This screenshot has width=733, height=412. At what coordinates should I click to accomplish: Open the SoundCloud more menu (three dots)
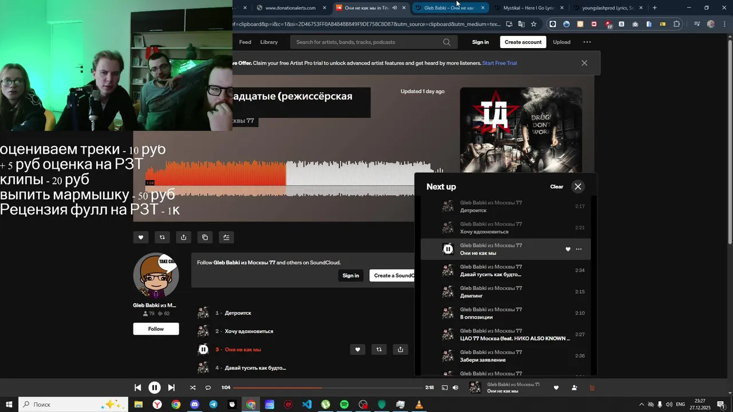587,42
